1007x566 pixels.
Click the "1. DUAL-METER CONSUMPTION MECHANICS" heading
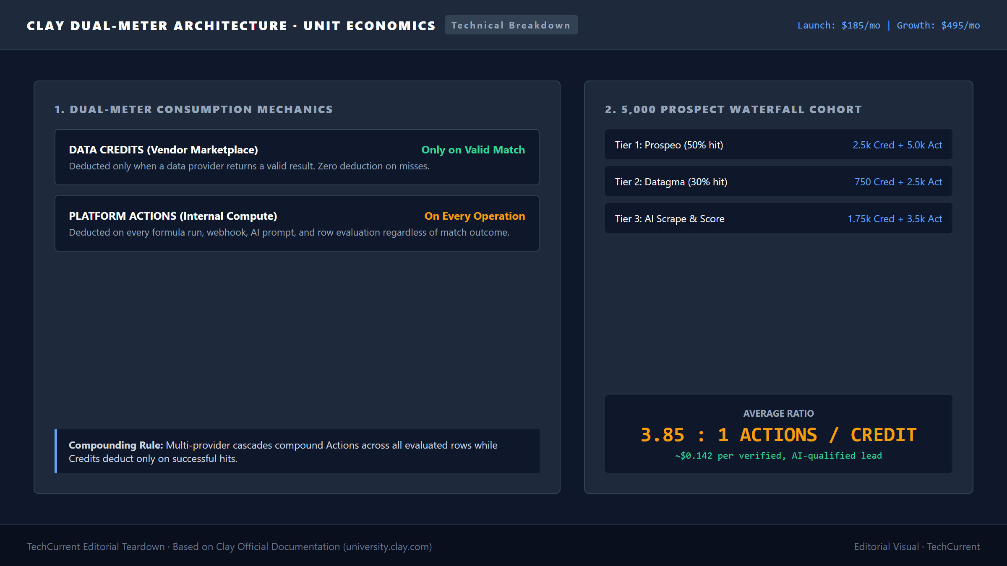pyautogui.click(x=193, y=109)
